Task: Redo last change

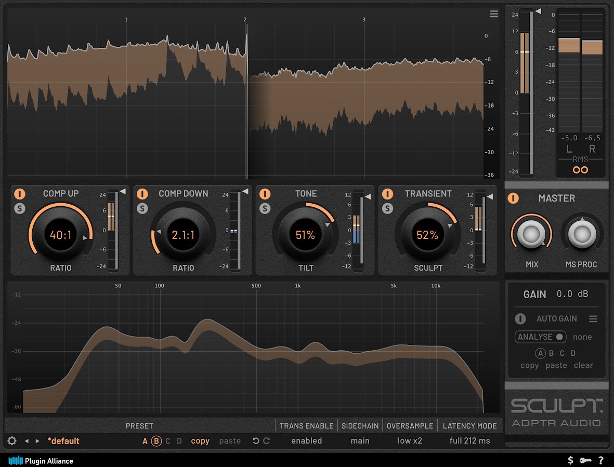Action: coord(266,441)
